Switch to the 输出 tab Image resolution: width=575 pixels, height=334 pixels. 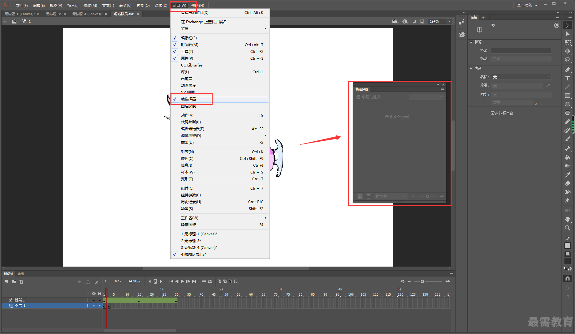coord(21,274)
